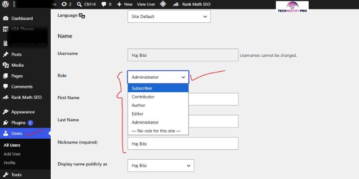
Task: Open Add User submenu link
Action: click(12, 154)
